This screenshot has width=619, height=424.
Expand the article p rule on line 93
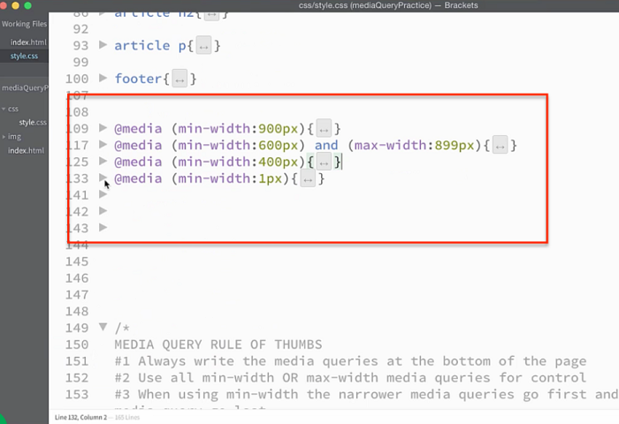(104, 45)
